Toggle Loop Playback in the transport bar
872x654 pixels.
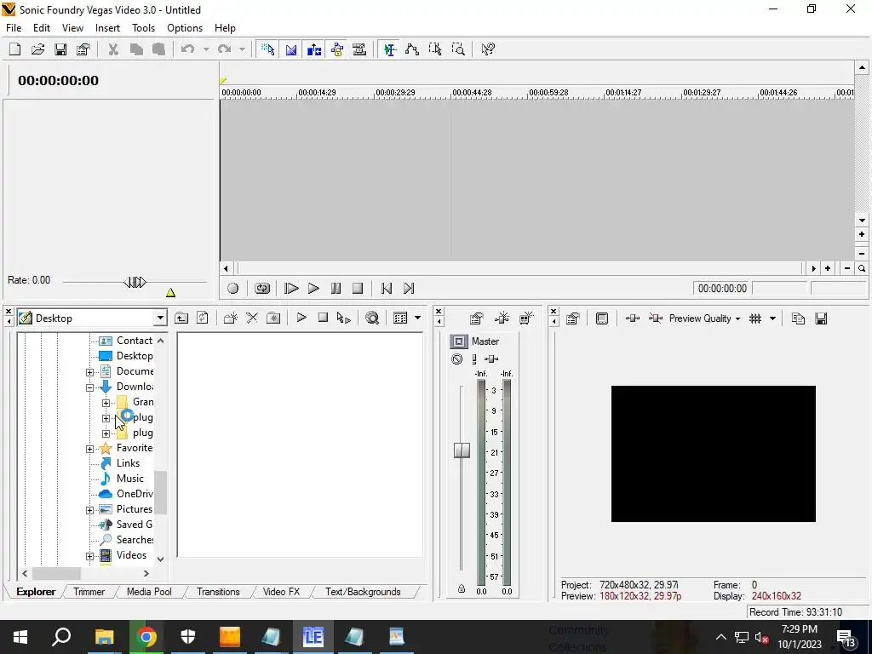click(x=262, y=288)
